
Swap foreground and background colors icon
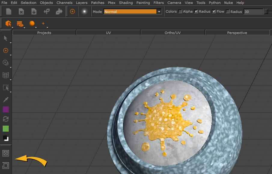pos(5,119)
